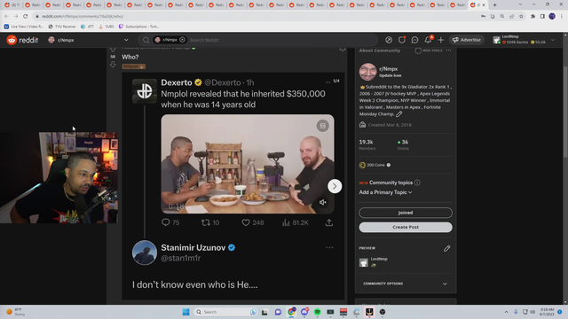Screen dimensions: 568x319
Task: Downvote the Who? post
Action: pos(113,65)
